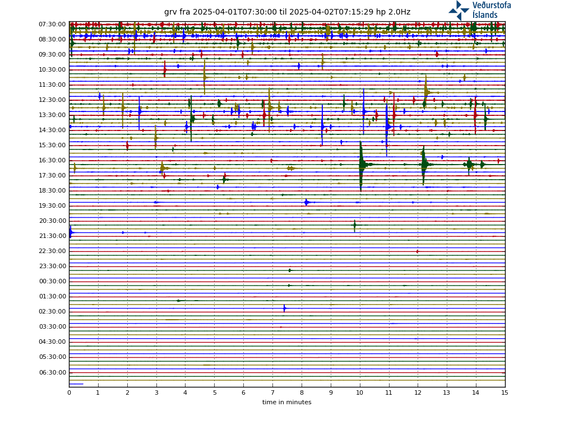The height and width of the screenshot is (430, 574).
Task: Click the x-axis tick label 11
Action: coord(389,392)
